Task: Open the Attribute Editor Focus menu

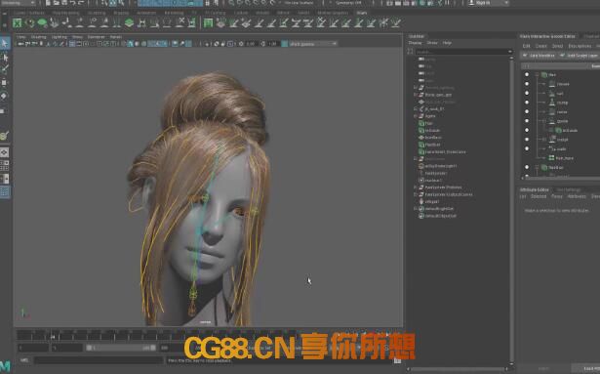Action: pyautogui.click(x=557, y=196)
